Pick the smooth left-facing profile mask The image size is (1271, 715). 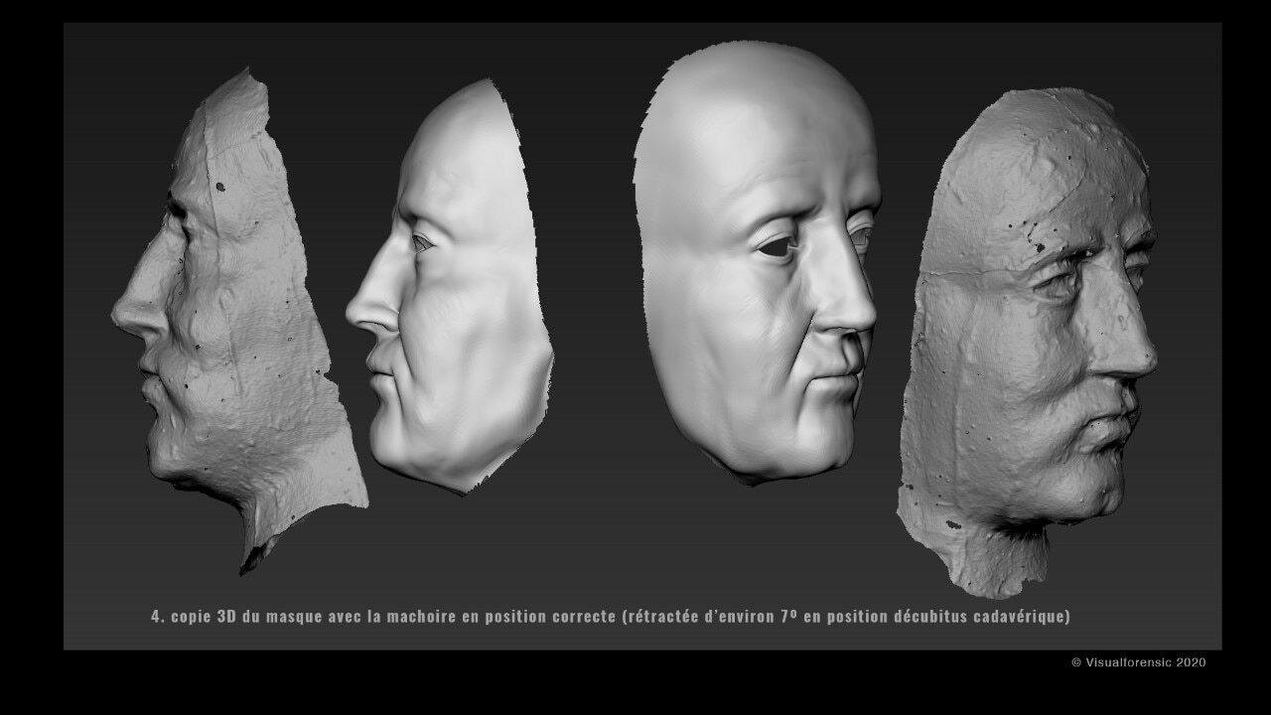coord(457,298)
